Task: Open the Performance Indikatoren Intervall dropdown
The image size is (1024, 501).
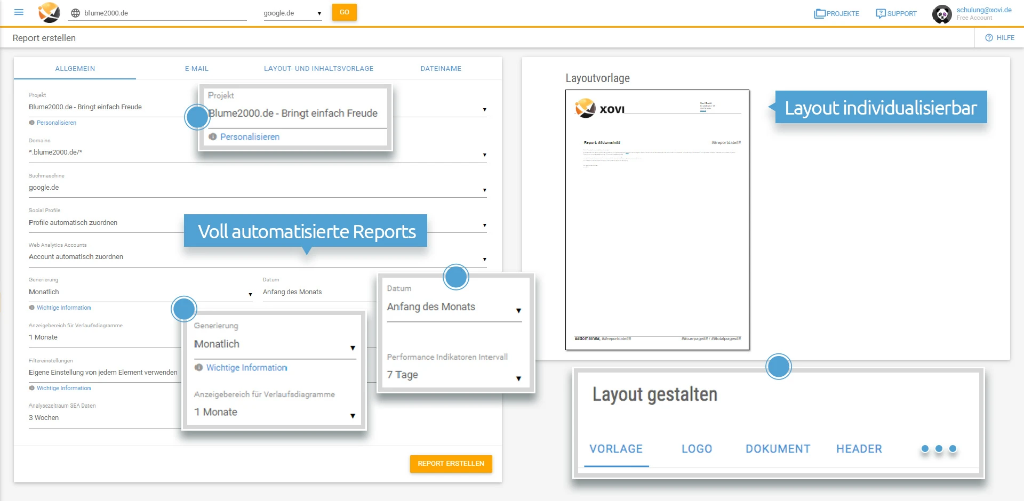Action: pos(518,378)
